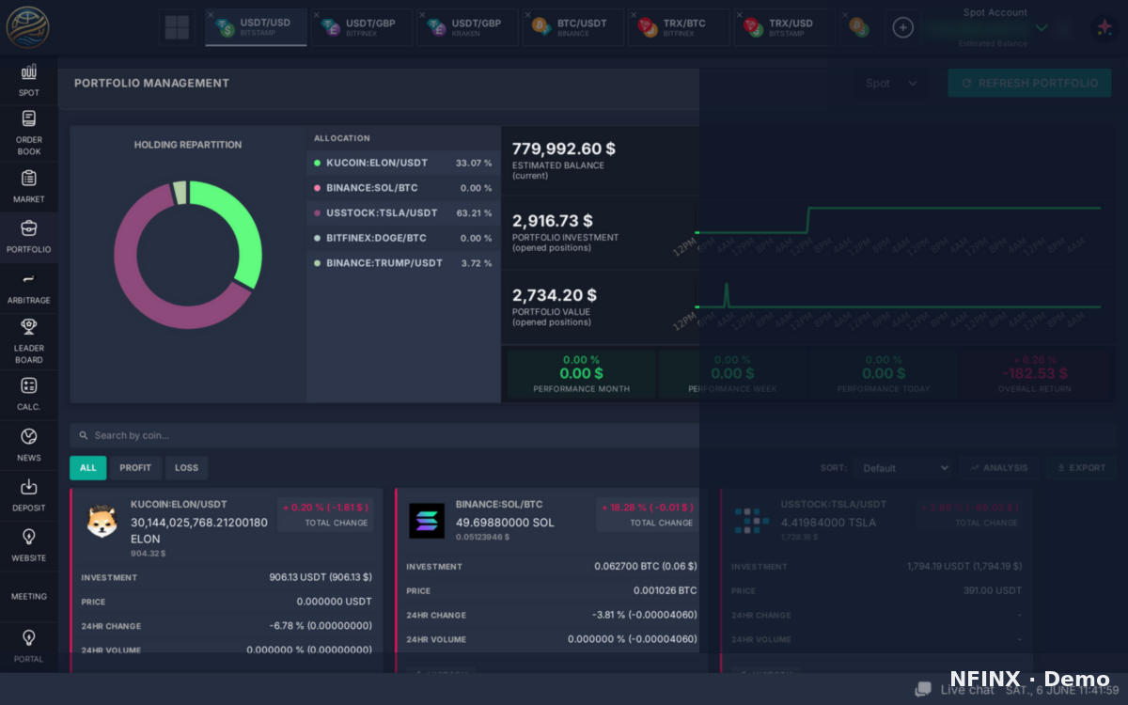Screen dimensions: 1128x705
Task: Click the Performance Month card
Action: coord(582,373)
